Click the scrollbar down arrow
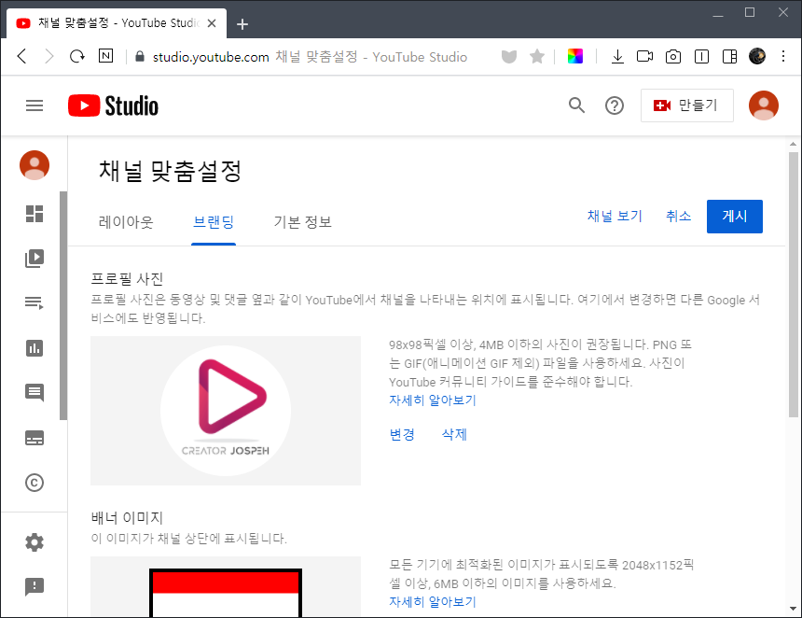Screen dimensions: 802x618 [794, 609]
